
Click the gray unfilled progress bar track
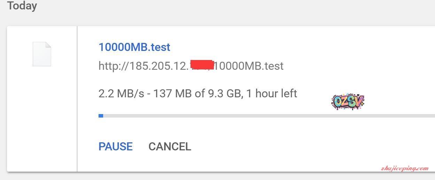coord(265,116)
